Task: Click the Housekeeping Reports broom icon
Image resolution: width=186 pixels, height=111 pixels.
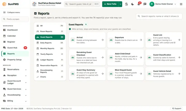Action: pos(38,71)
